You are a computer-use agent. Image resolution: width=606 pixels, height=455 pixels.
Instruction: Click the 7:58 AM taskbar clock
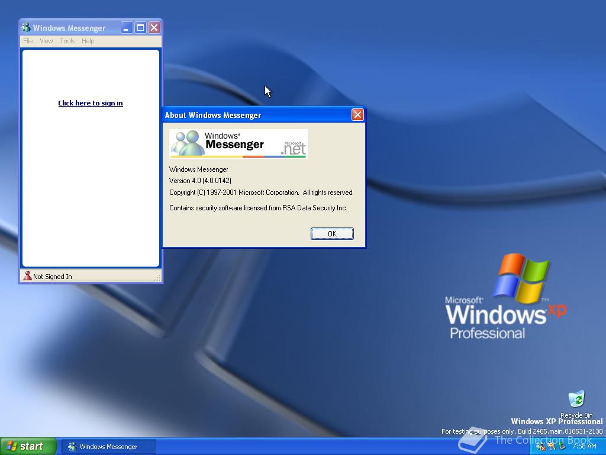[x=584, y=446]
